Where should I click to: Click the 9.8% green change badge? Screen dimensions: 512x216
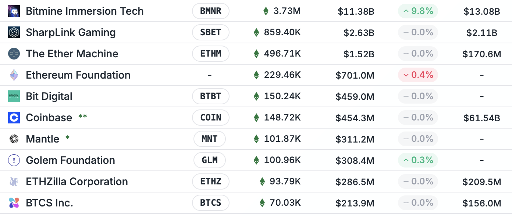pyautogui.click(x=418, y=11)
